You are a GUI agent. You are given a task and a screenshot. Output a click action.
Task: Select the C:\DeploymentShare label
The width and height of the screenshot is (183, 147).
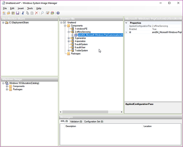pyautogui.click(x=19, y=23)
